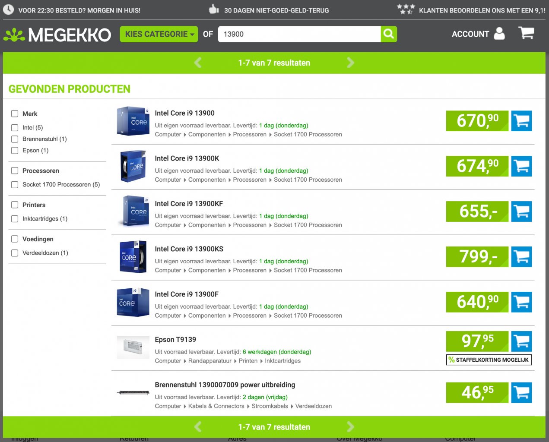Open the shopping cart in header
This screenshot has height=442, width=549.
click(x=526, y=33)
